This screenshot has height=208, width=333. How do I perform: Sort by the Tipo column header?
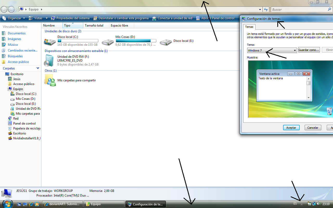pyautogui.click(x=73, y=25)
